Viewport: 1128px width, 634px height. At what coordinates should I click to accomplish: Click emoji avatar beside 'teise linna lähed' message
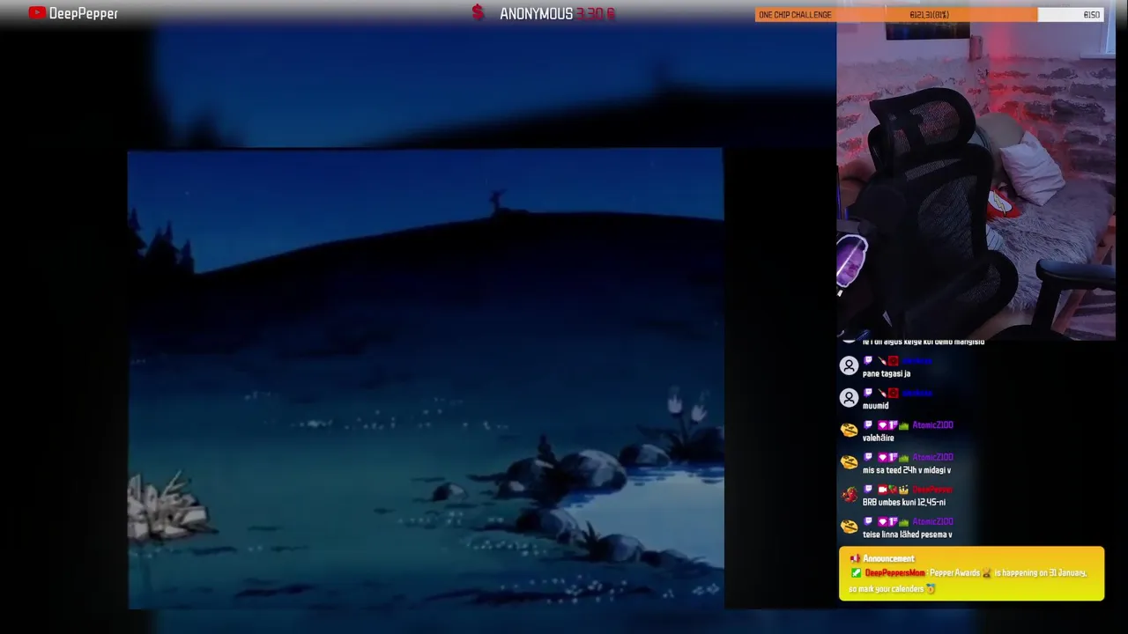(849, 527)
